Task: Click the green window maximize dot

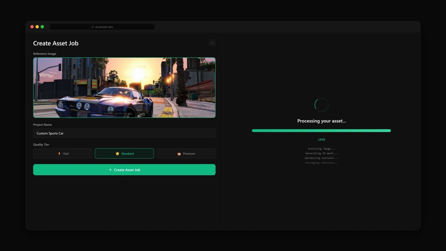Action: pyautogui.click(x=42, y=27)
